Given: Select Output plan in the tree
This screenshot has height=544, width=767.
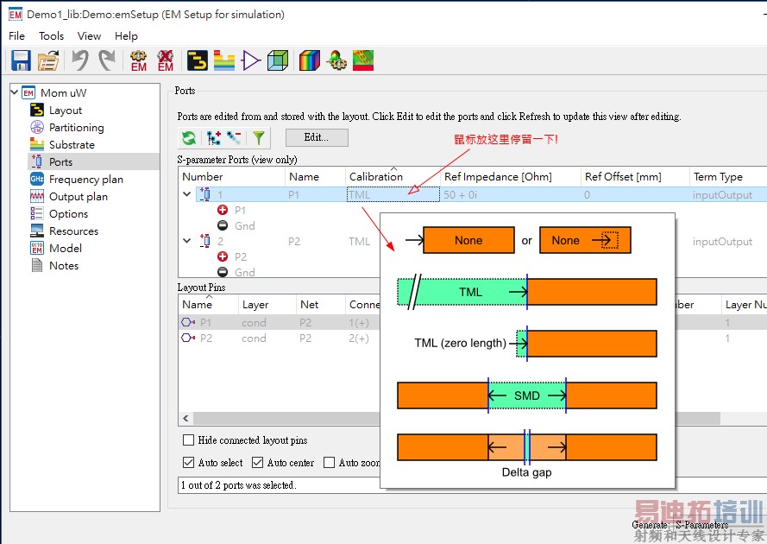Looking at the screenshot, I should (x=79, y=196).
